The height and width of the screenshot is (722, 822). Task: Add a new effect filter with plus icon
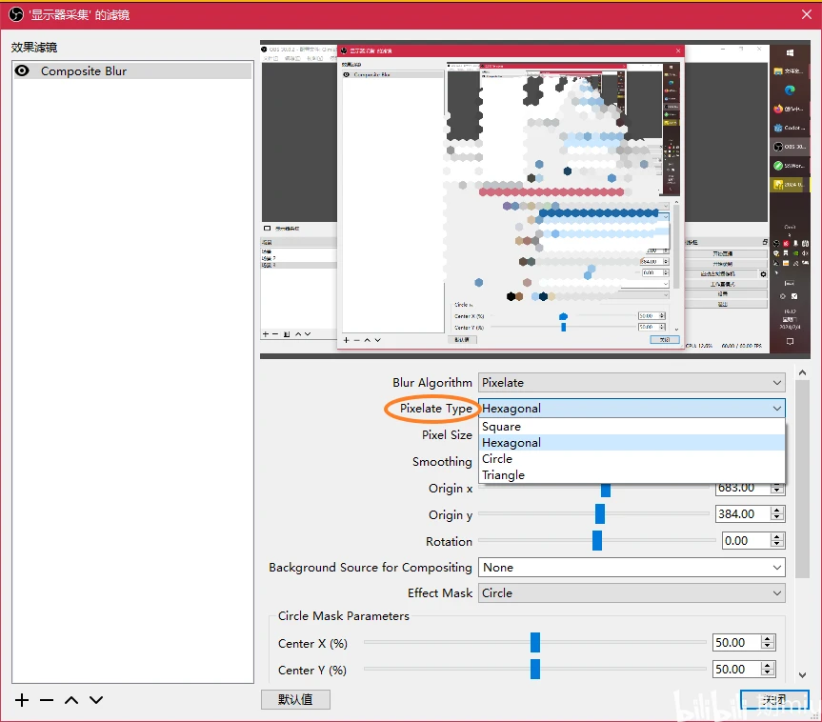[22, 700]
